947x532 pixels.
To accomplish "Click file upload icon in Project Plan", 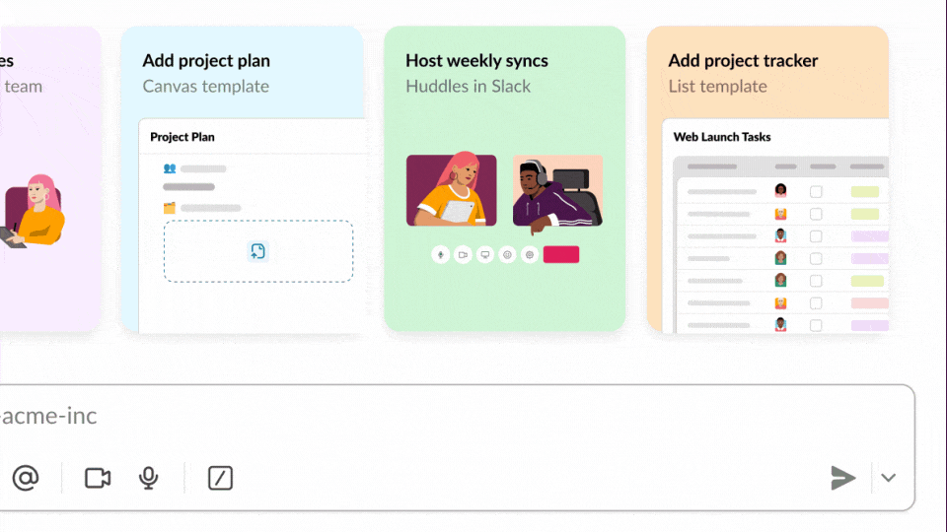I will pyautogui.click(x=257, y=251).
